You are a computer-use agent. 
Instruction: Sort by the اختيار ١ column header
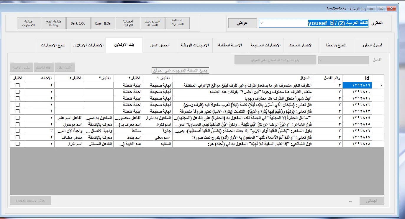pyautogui.click(x=158, y=78)
